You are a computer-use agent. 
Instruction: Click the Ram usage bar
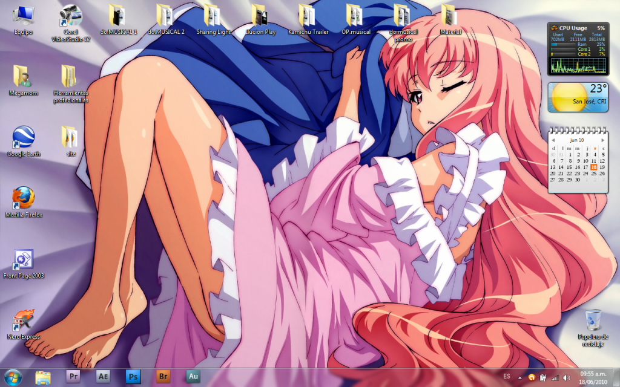pos(563,45)
